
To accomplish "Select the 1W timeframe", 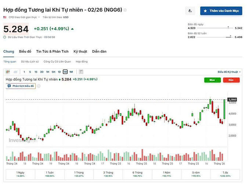I will pos(65,72).
